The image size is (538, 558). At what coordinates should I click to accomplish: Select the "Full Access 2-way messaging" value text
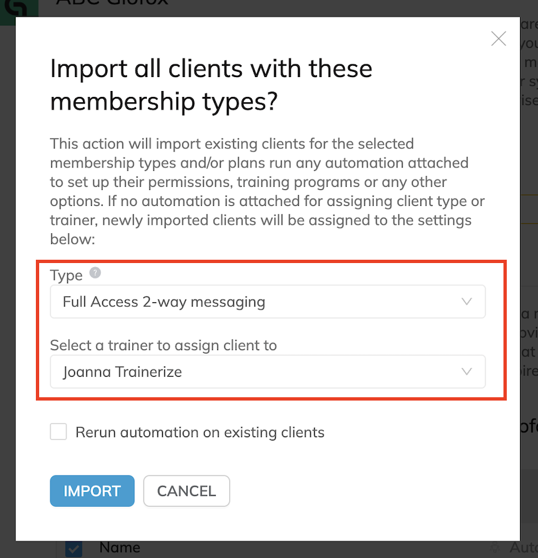point(164,302)
